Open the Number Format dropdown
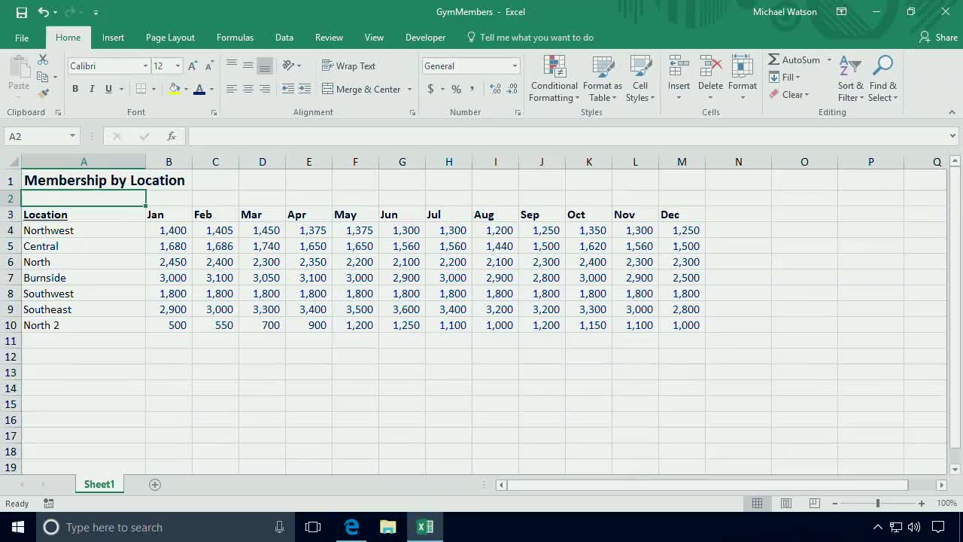The height and width of the screenshot is (542, 963). pos(513,65)
